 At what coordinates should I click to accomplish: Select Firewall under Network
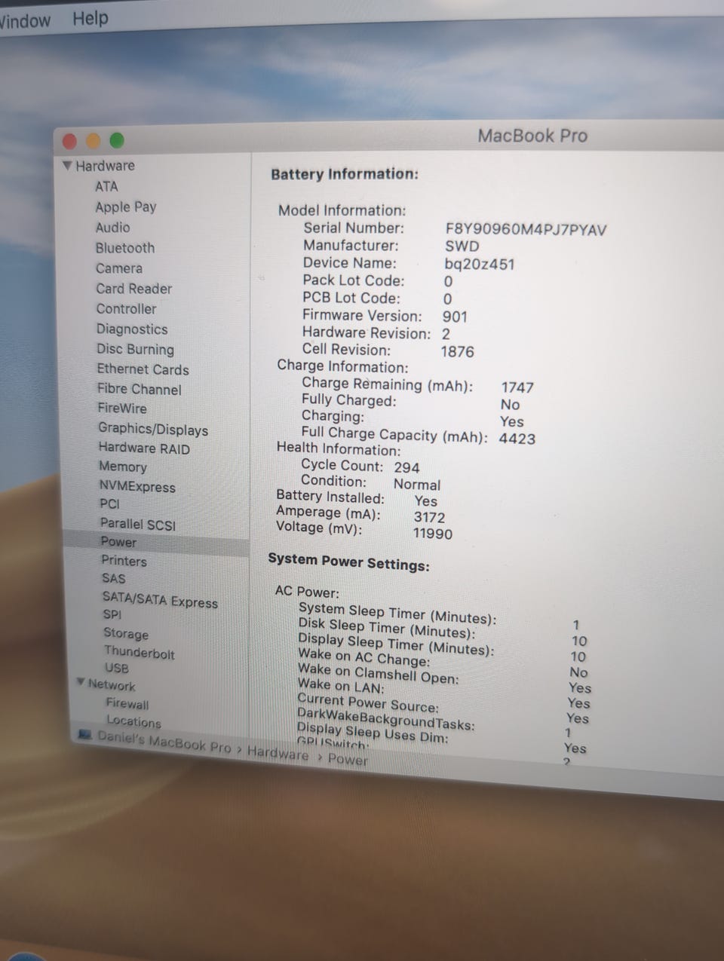[x=127, y=703]
